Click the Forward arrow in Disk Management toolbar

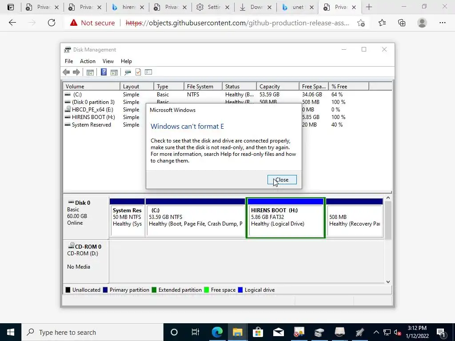[76, 72]
